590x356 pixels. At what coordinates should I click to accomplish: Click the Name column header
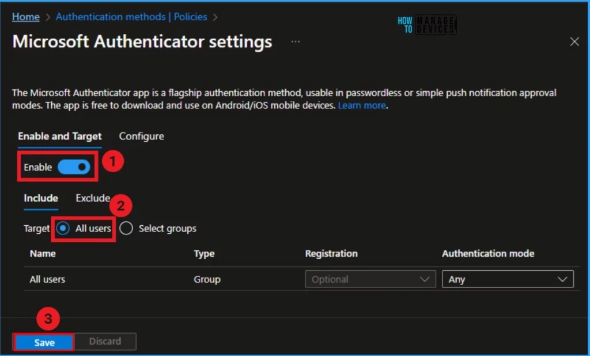coord(43,253)
